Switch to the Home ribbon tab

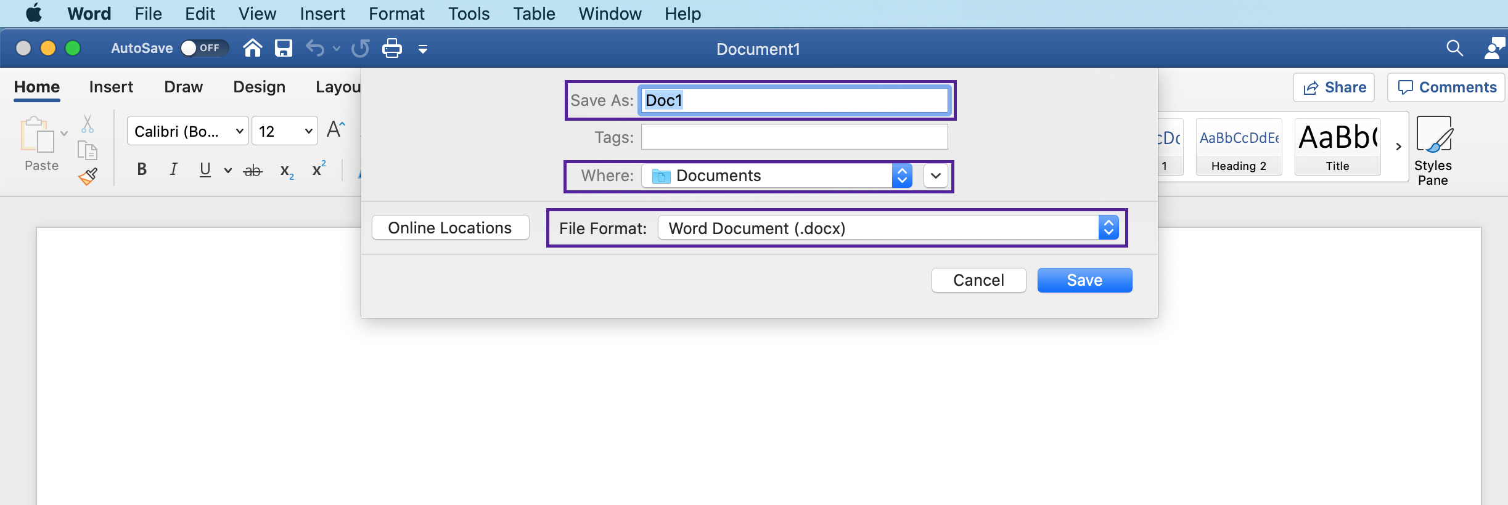pyautogui.click(x=37, y=87)
